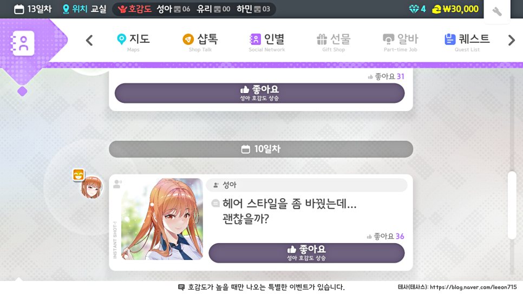This screenshot has height=294, width=523.
Task: Open the 퀘스트 Quest List tab
Action: [x=467, y=43]
